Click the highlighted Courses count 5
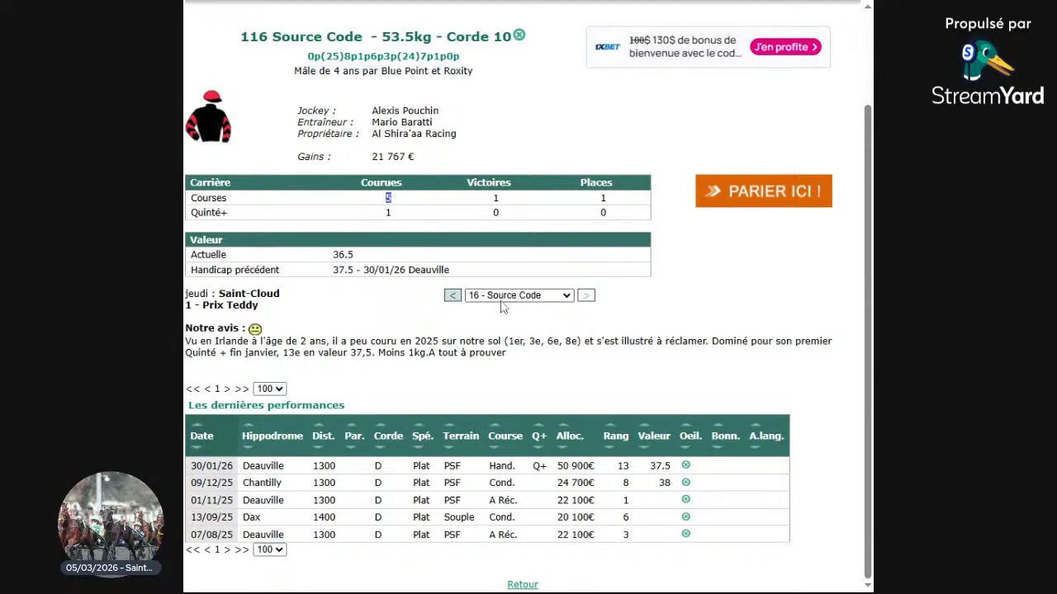 [x=388, y=198]
